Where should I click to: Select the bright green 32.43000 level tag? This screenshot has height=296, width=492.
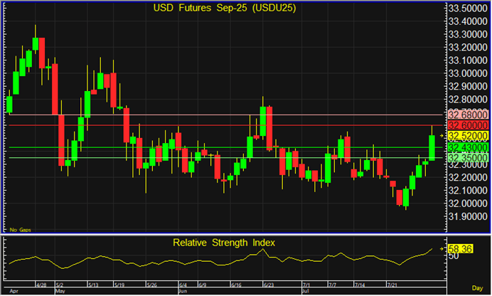467,147
